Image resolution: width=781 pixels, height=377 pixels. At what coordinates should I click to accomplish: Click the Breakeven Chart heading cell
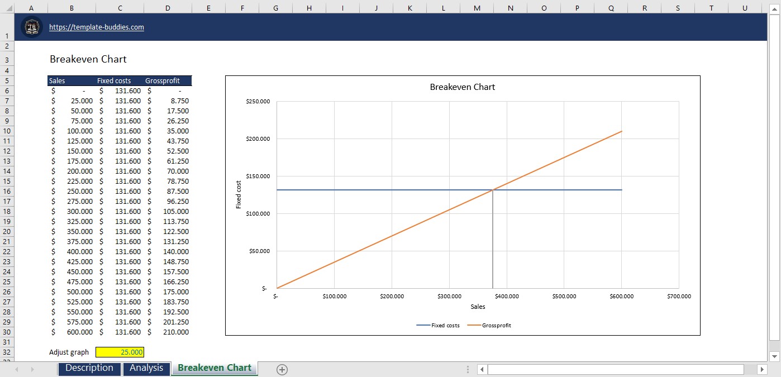(x=88, y=59)
